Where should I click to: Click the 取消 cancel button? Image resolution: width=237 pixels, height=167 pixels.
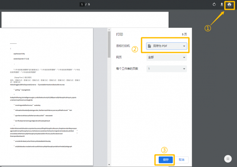(x=181, y=160)
